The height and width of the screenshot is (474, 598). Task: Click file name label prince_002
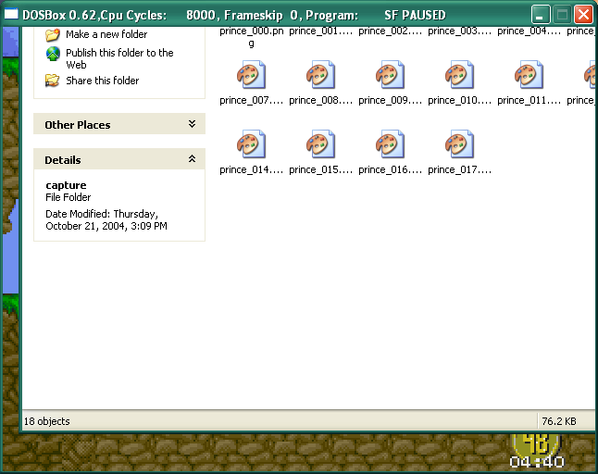click(390, 31)
